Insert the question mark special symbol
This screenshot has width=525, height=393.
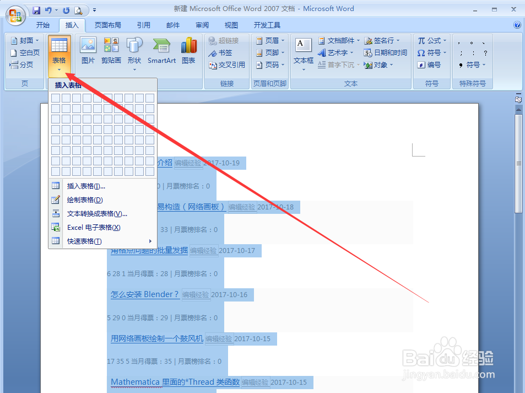(x=485, y=53)
